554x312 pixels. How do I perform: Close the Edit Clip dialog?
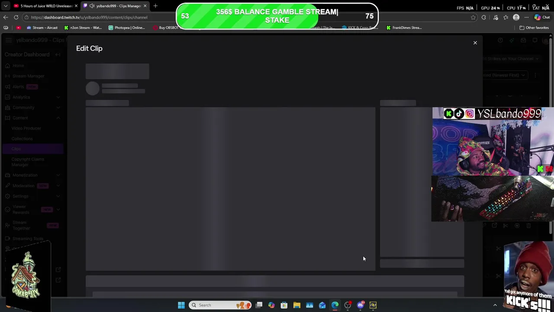tap(475, 43)
